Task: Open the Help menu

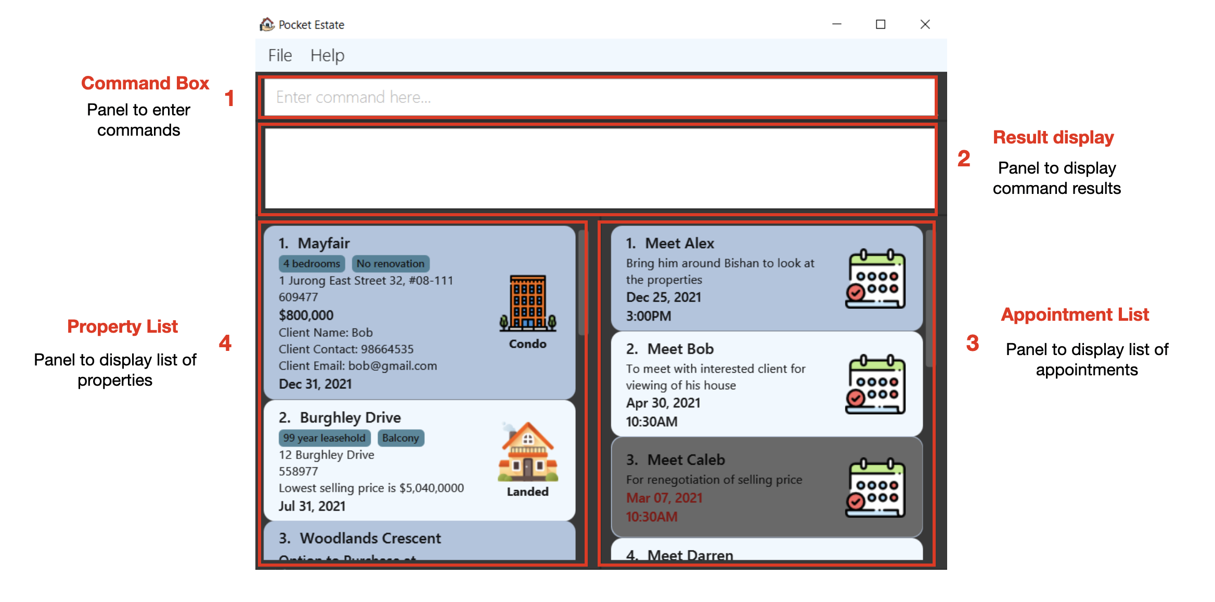Action: pyautogui.click(x=327, y=55)
